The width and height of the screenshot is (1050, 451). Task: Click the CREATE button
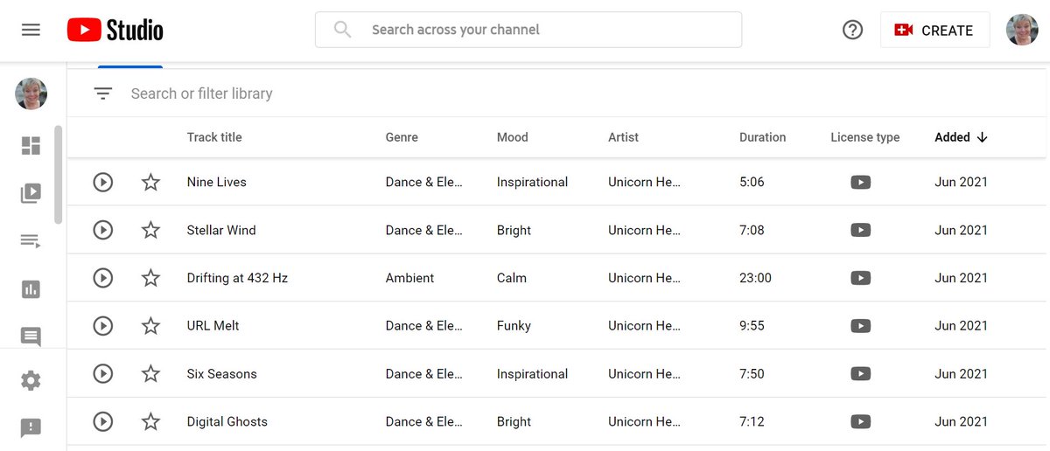coord(934,30)
